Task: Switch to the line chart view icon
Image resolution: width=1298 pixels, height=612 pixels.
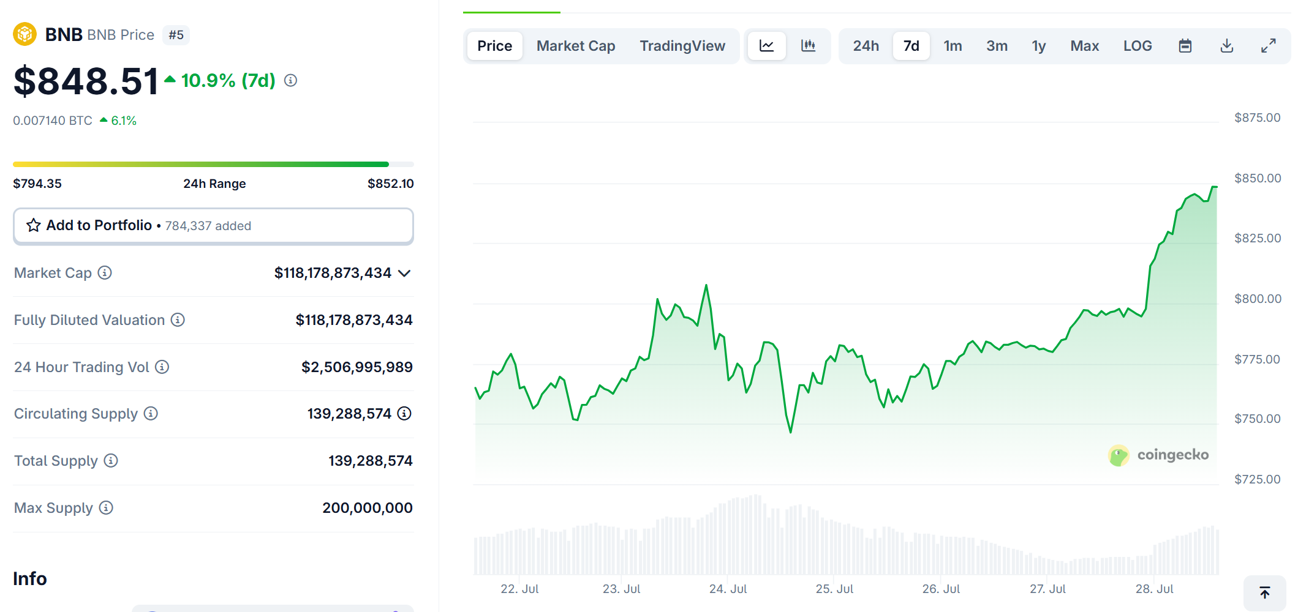Action: [x=766, y=46]
